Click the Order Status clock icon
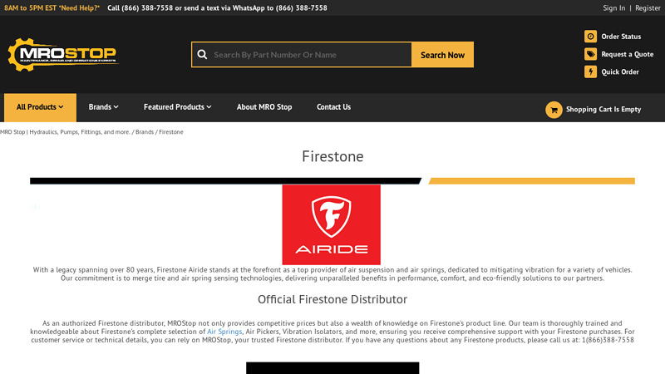This screenshot has height=374, width=665. 590,37
